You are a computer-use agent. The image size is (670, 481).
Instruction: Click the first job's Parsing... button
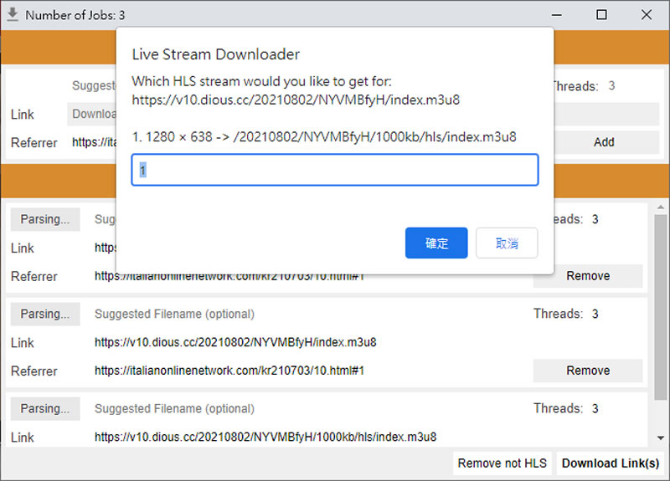45,219
